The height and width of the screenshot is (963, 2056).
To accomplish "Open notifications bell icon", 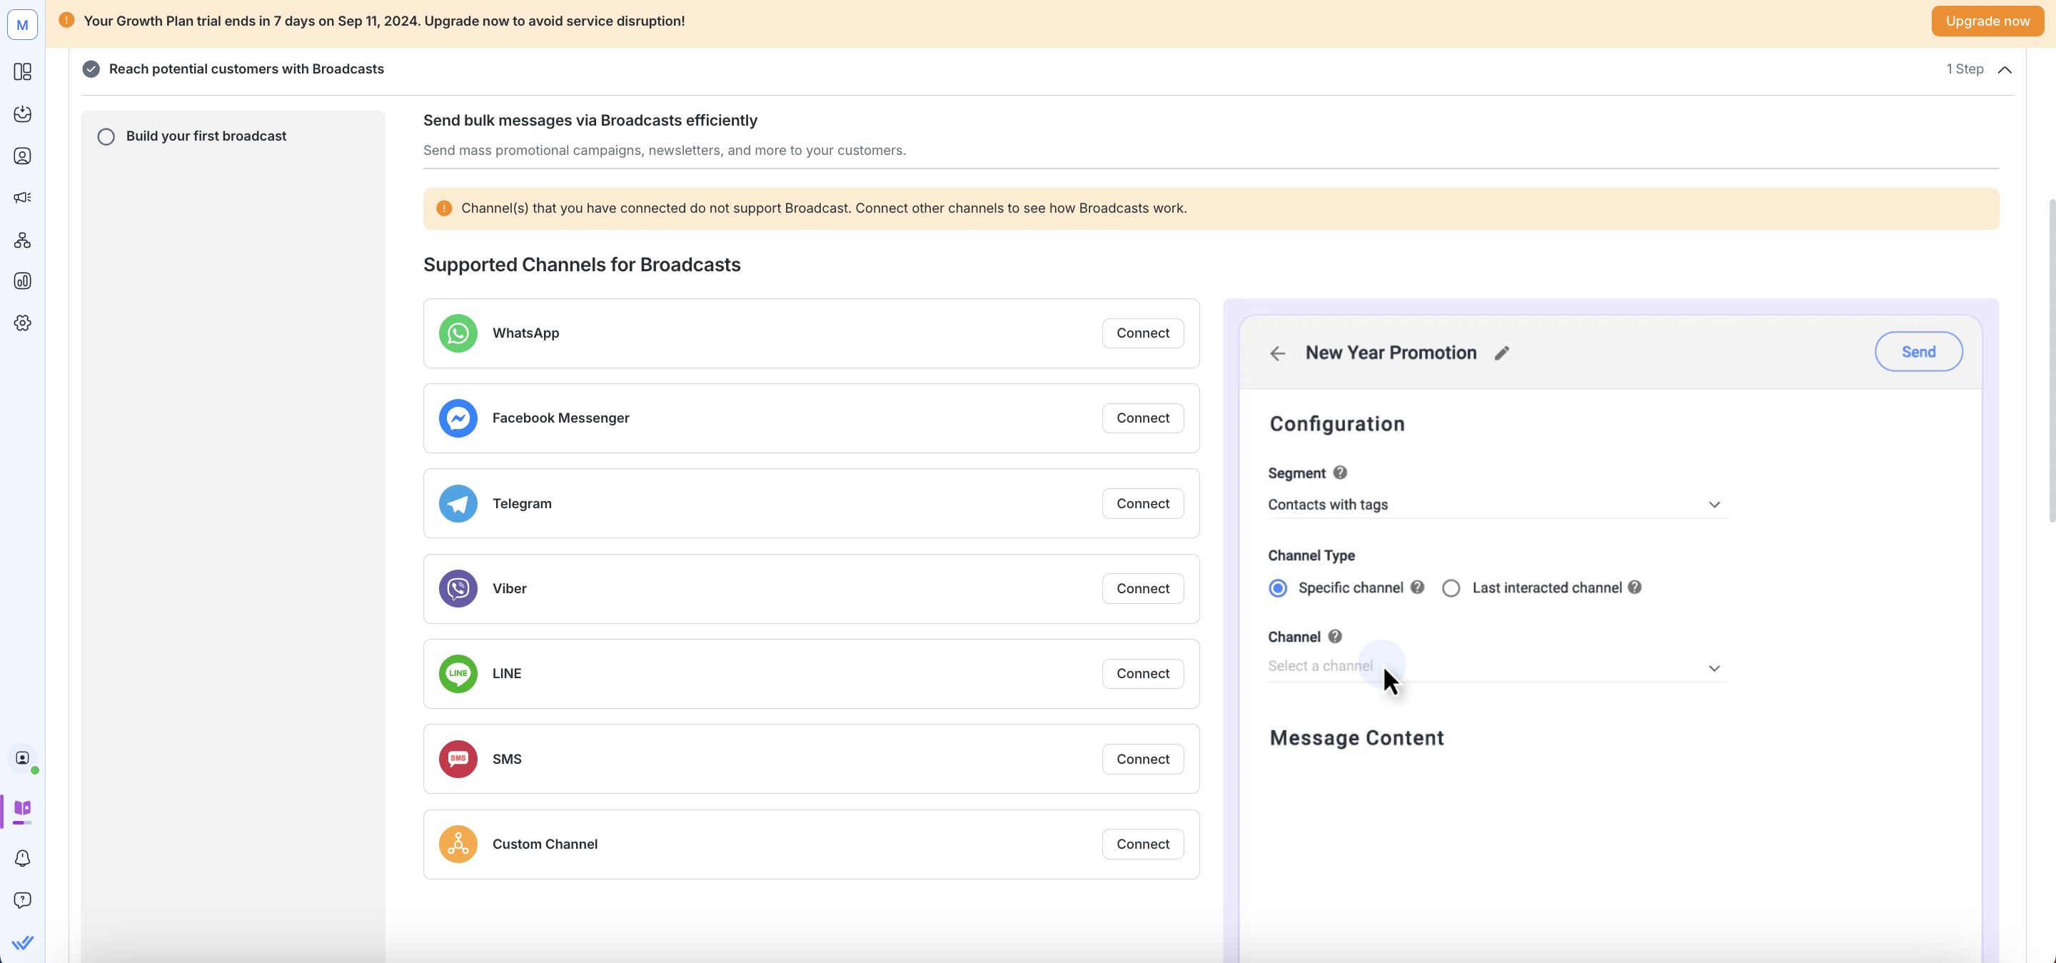I will [22, 859].
